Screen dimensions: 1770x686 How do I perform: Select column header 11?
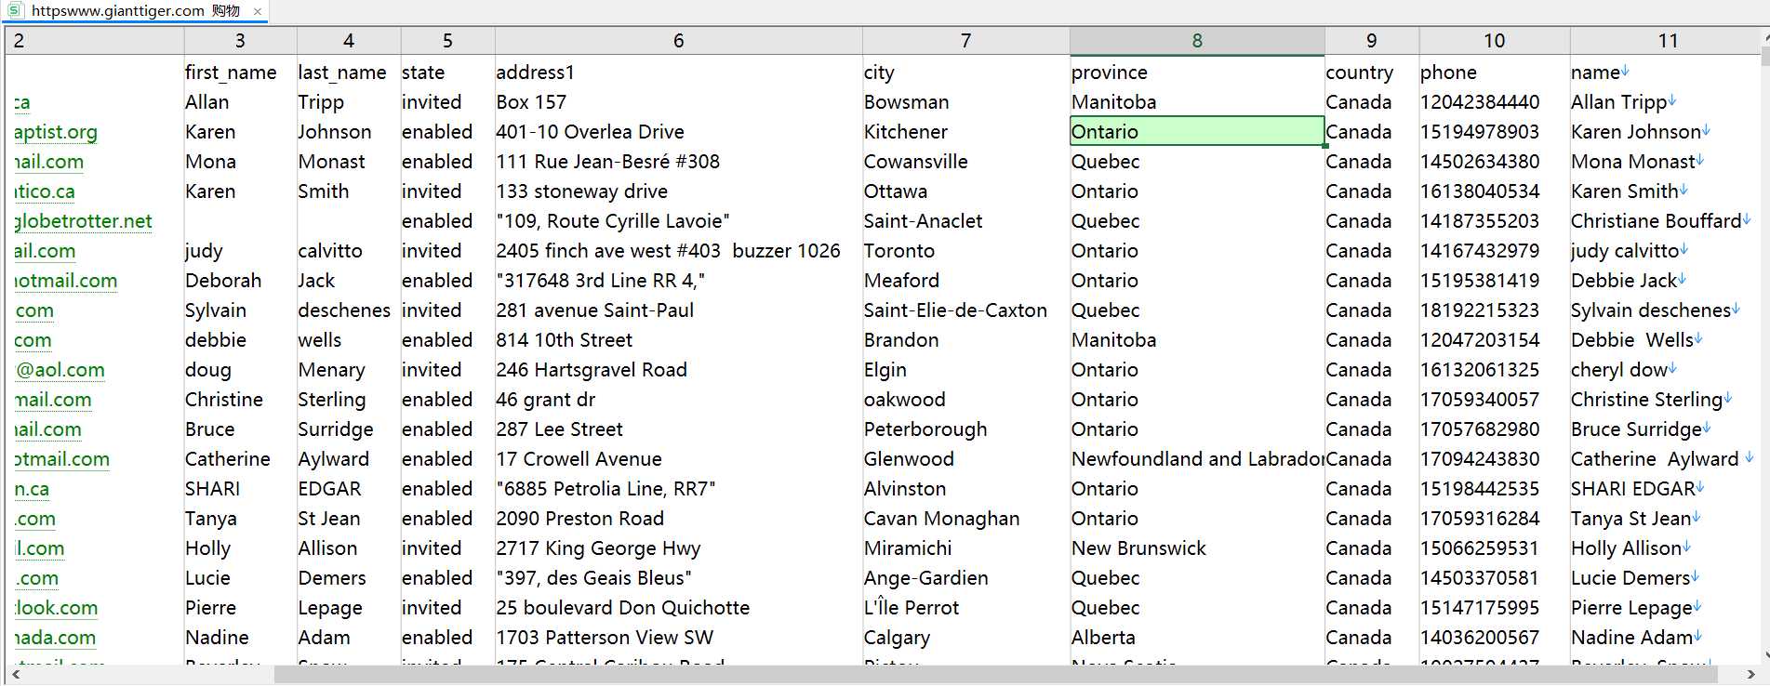pos(1668,41)
